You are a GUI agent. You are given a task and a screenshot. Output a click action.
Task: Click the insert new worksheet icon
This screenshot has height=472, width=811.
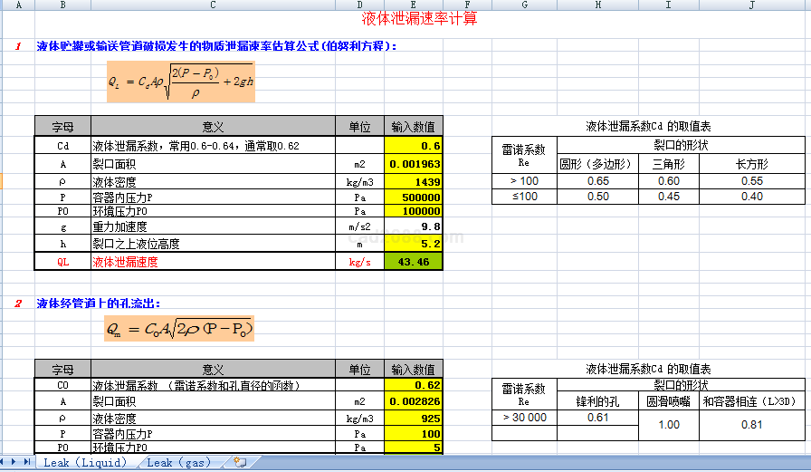coord(240,462)
